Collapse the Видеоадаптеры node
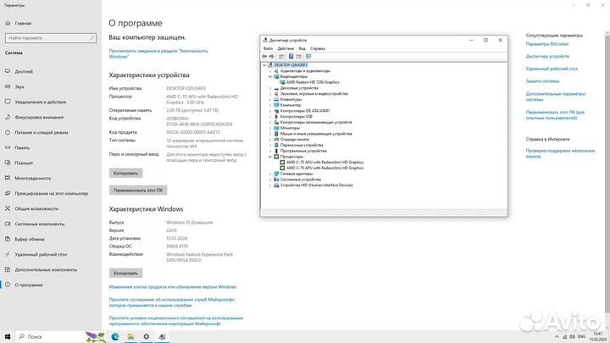The height and width of the screenshot is (343, 610). pyautogui.click(x=270, y=76)
